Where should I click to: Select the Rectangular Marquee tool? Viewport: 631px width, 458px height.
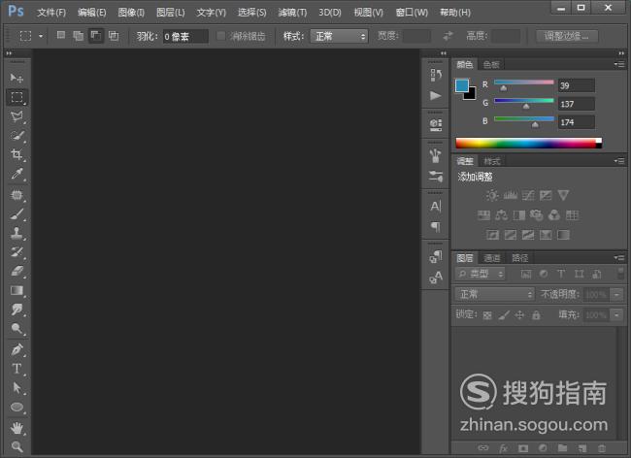17,97
